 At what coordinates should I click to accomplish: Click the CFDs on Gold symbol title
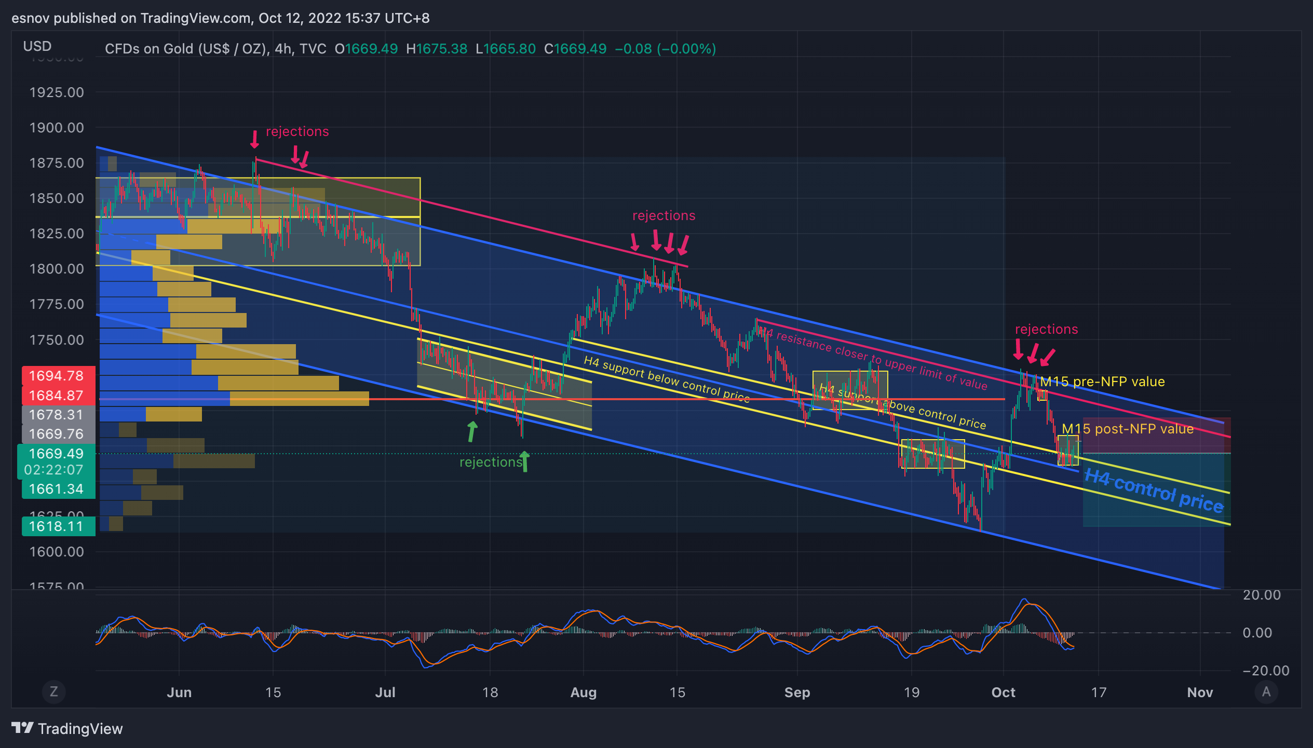coord(215,49)
